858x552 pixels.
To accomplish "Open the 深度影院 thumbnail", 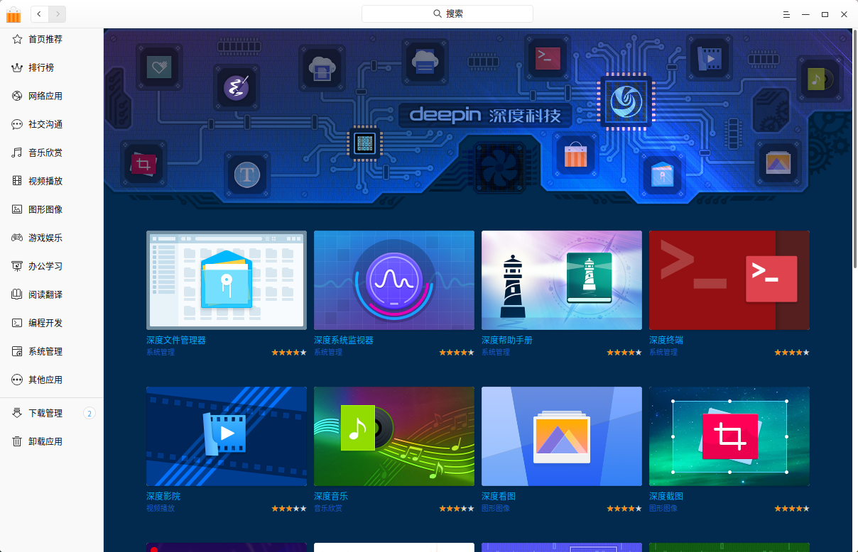I will tap(227, 436).
